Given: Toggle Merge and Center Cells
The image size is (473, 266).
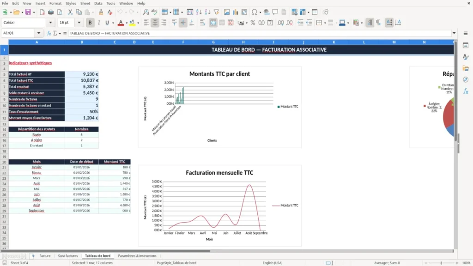Looking at the screenshot, I should click(x=213, y=23).
